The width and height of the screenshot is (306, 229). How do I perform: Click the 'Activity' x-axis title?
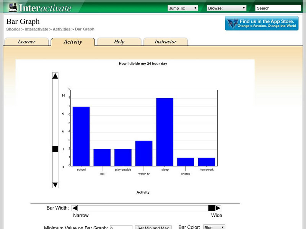[143, 192]
